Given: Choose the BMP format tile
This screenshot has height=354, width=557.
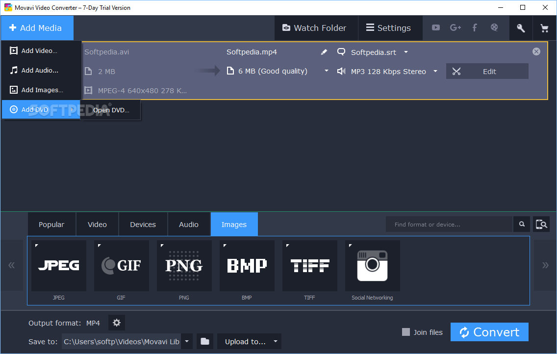Looking at the screenshot, I should (247, 266).
